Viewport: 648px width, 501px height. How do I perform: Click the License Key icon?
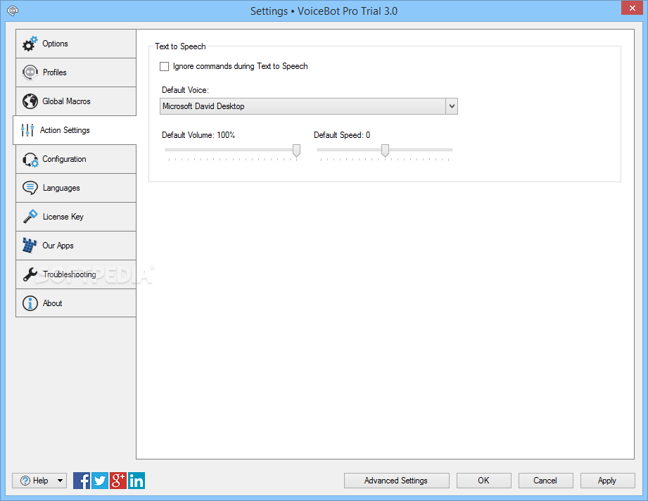[x=30, y=217]
